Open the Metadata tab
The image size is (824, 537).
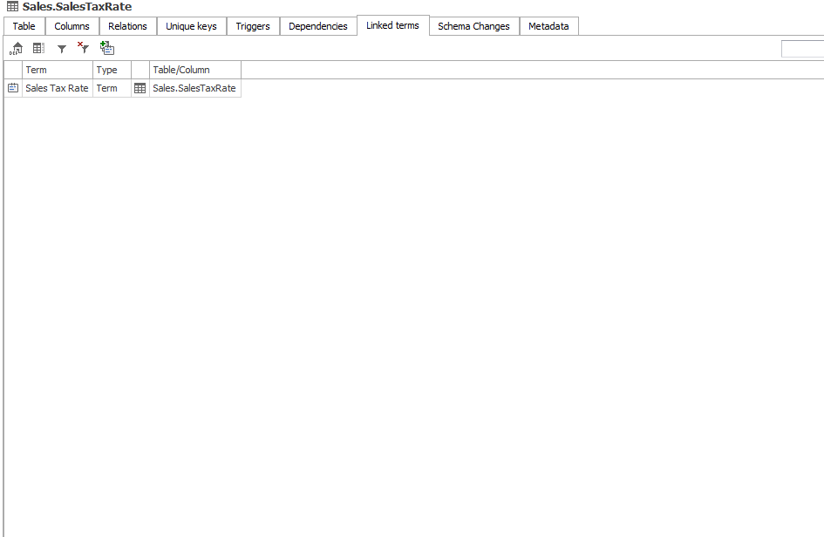tap(548, 26)
